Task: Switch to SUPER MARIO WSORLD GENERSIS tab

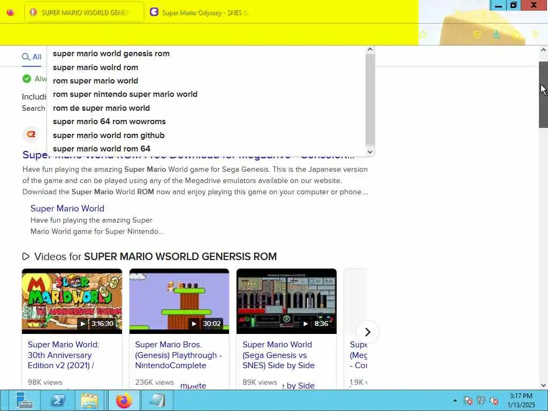Action: (x=84, y=12)
